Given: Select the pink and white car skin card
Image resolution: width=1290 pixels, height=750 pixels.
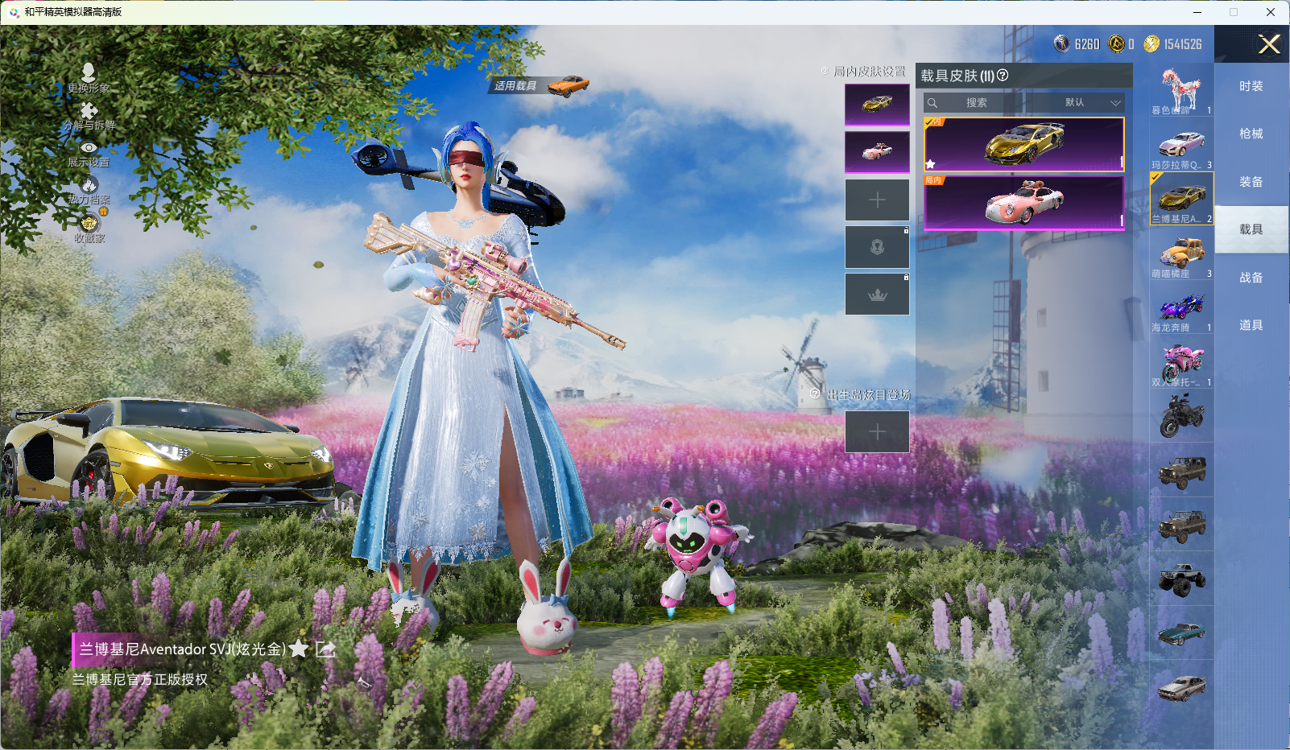Looking at the screenshot, I should point(1024,203).
